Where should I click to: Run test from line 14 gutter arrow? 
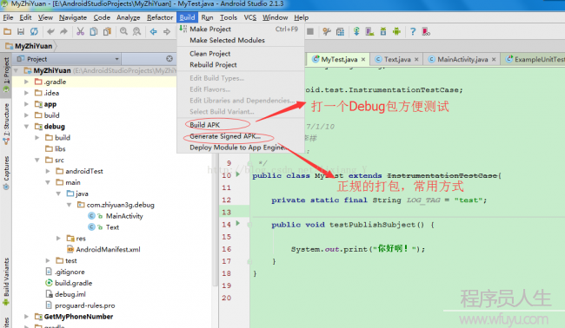(x=238, y=223)
